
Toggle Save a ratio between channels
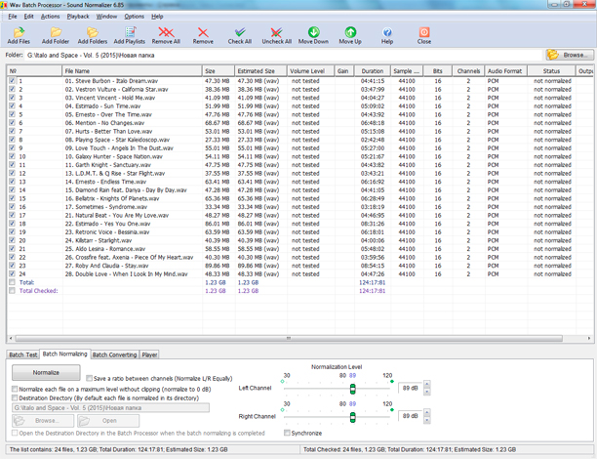pos(90,378)
